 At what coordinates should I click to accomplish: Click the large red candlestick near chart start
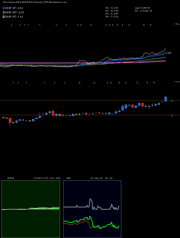[x=10, y=120]
